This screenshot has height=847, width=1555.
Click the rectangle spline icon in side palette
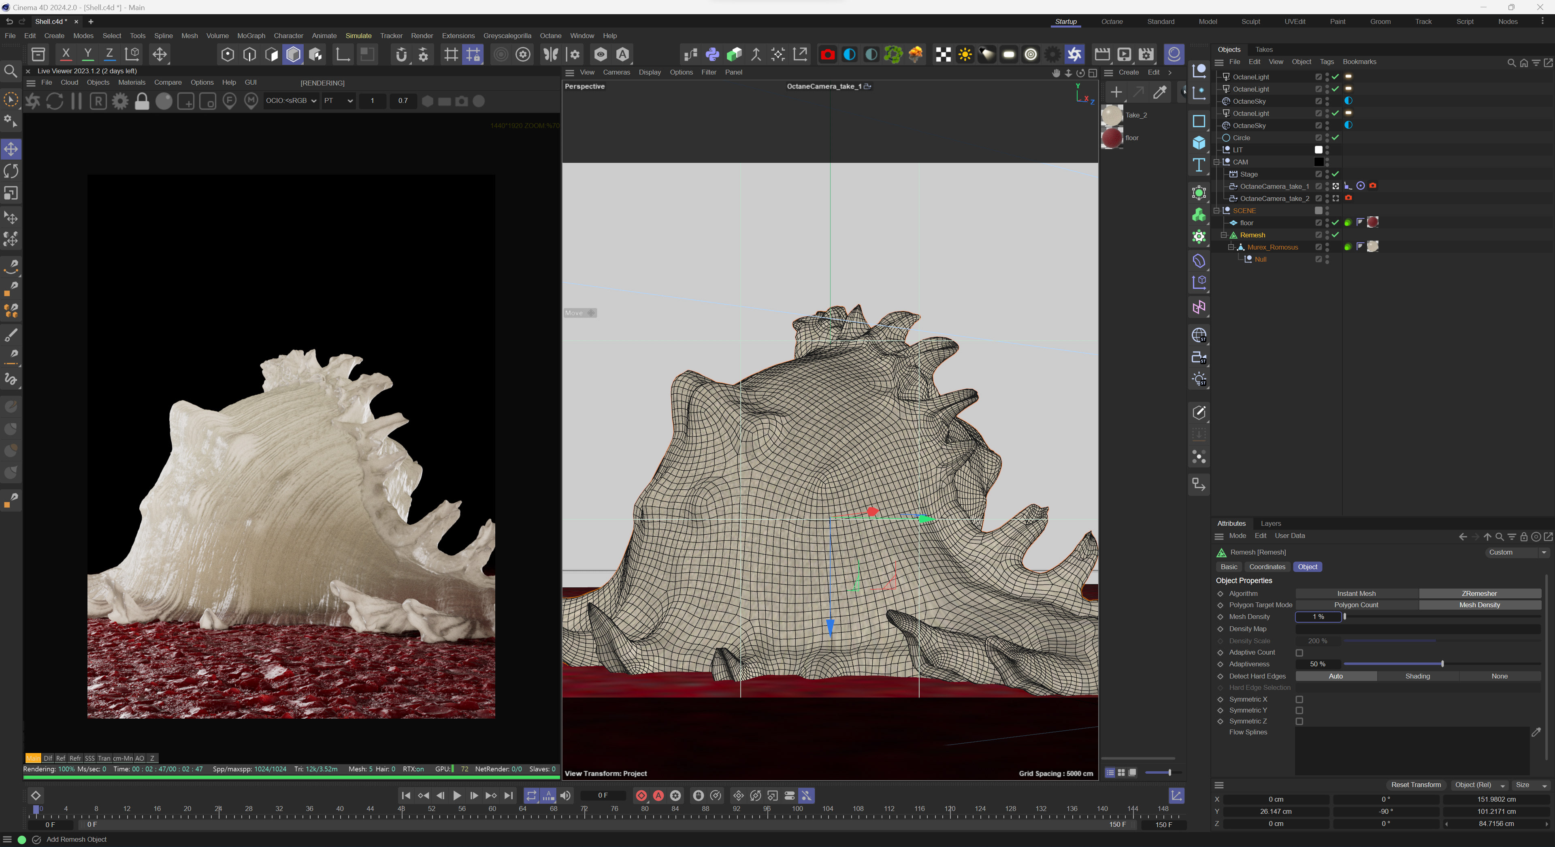tap(1199, 121)
